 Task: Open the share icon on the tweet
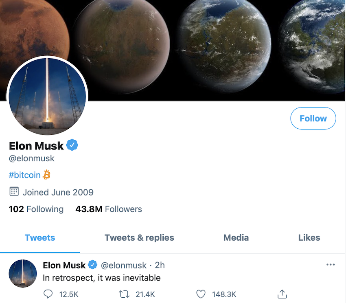[x=282, y=294]
